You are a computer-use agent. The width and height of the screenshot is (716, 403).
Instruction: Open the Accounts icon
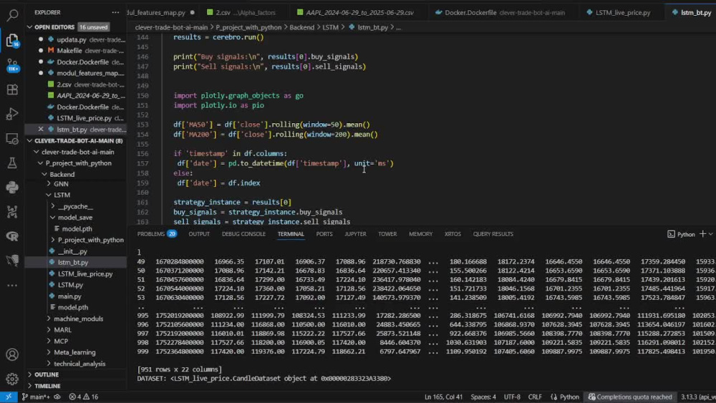pyautogui.click(x=12, y=354)
